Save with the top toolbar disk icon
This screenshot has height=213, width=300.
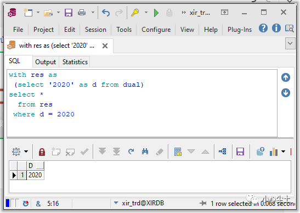tap(69, 13)
